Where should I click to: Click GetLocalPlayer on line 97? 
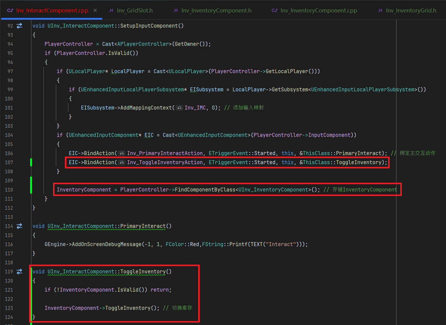(x=287, y=71)
